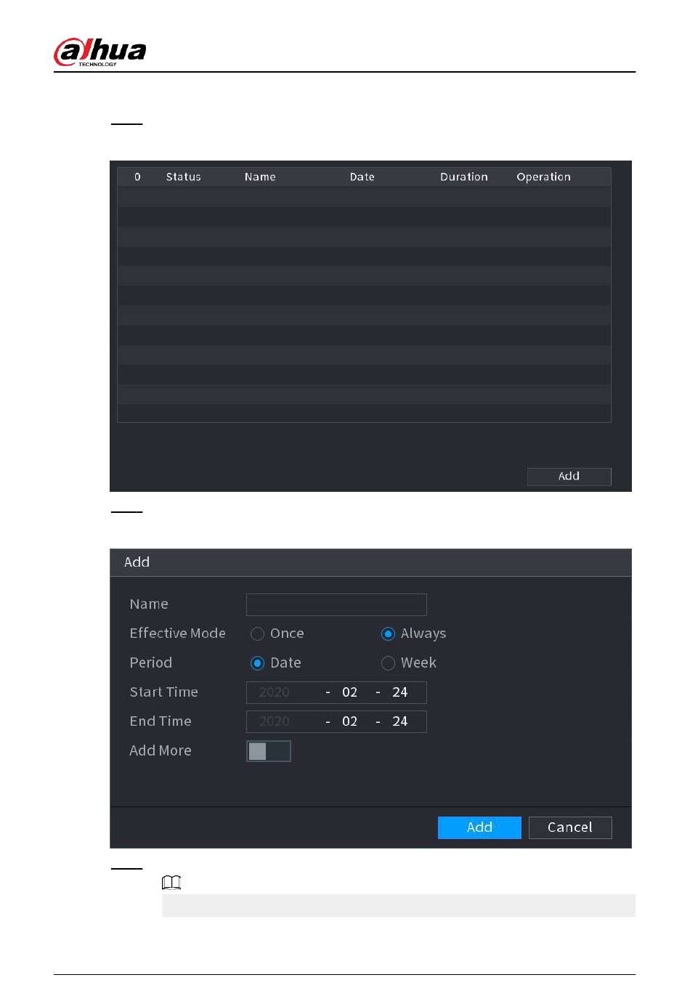This screenshot has width=690, height=988.
Task: Click the End Time label
Action: (161, 721)
